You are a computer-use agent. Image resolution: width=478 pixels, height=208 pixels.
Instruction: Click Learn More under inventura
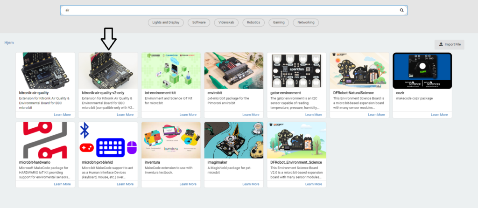[x=188, y=184]
